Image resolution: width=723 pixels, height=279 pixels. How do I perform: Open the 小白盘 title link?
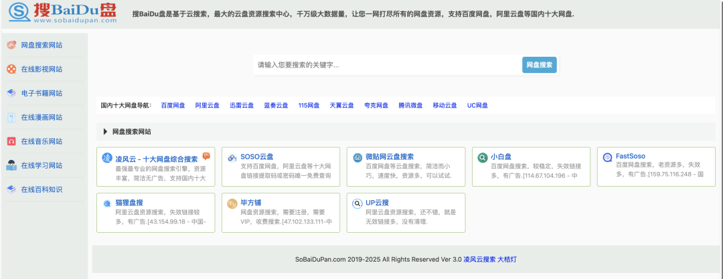point(501,157)
